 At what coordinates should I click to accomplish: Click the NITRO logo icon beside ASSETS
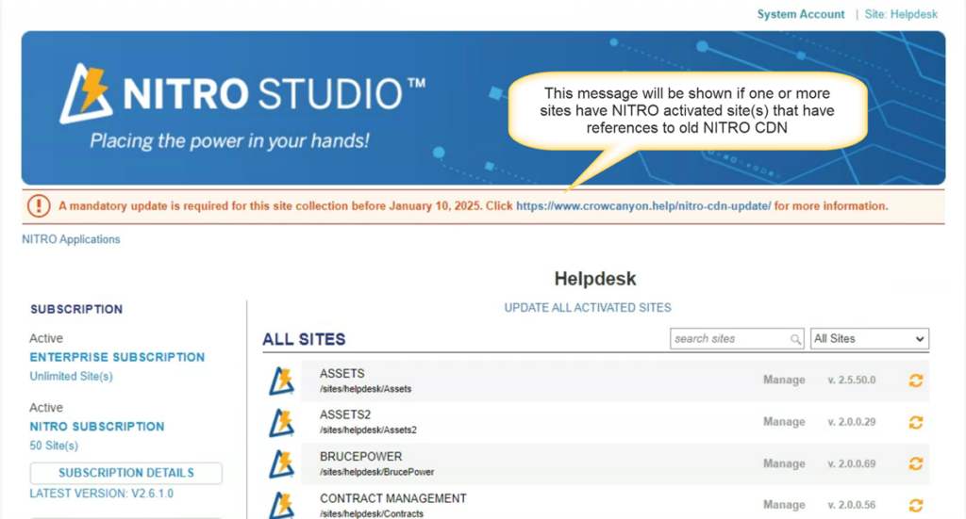pos(281,381)
